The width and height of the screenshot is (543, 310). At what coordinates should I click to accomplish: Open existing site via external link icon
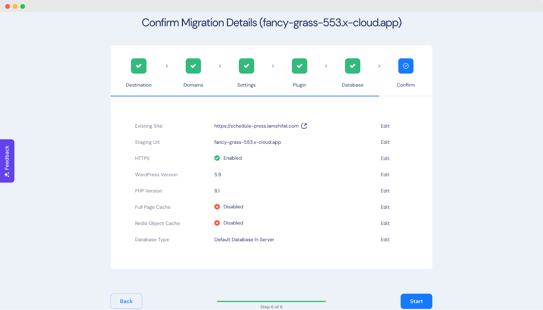pos(304,126)
